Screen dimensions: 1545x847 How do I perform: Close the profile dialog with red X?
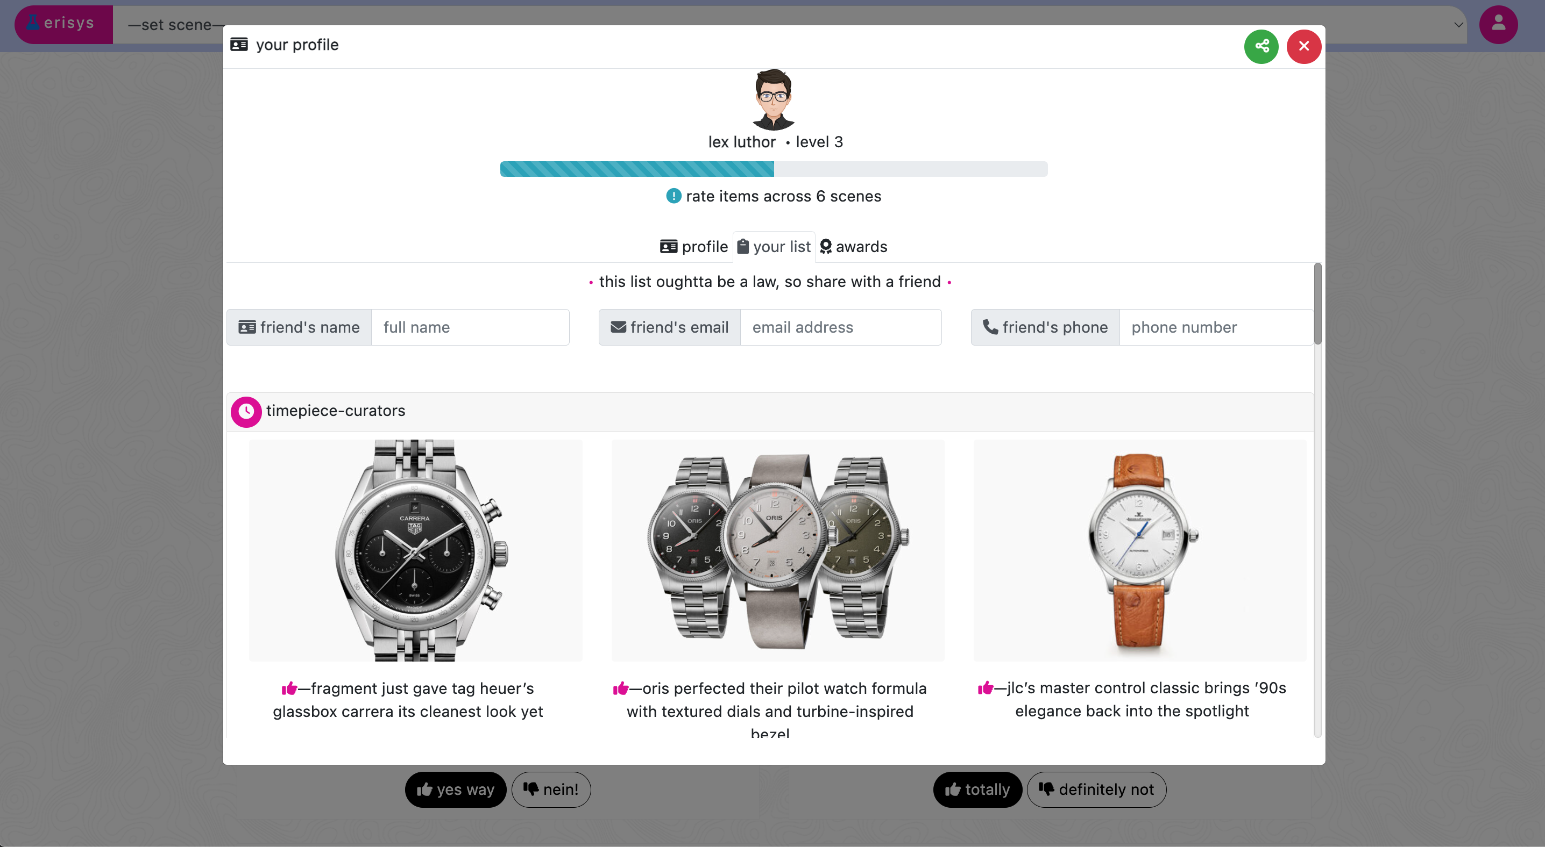[1303, 46]
